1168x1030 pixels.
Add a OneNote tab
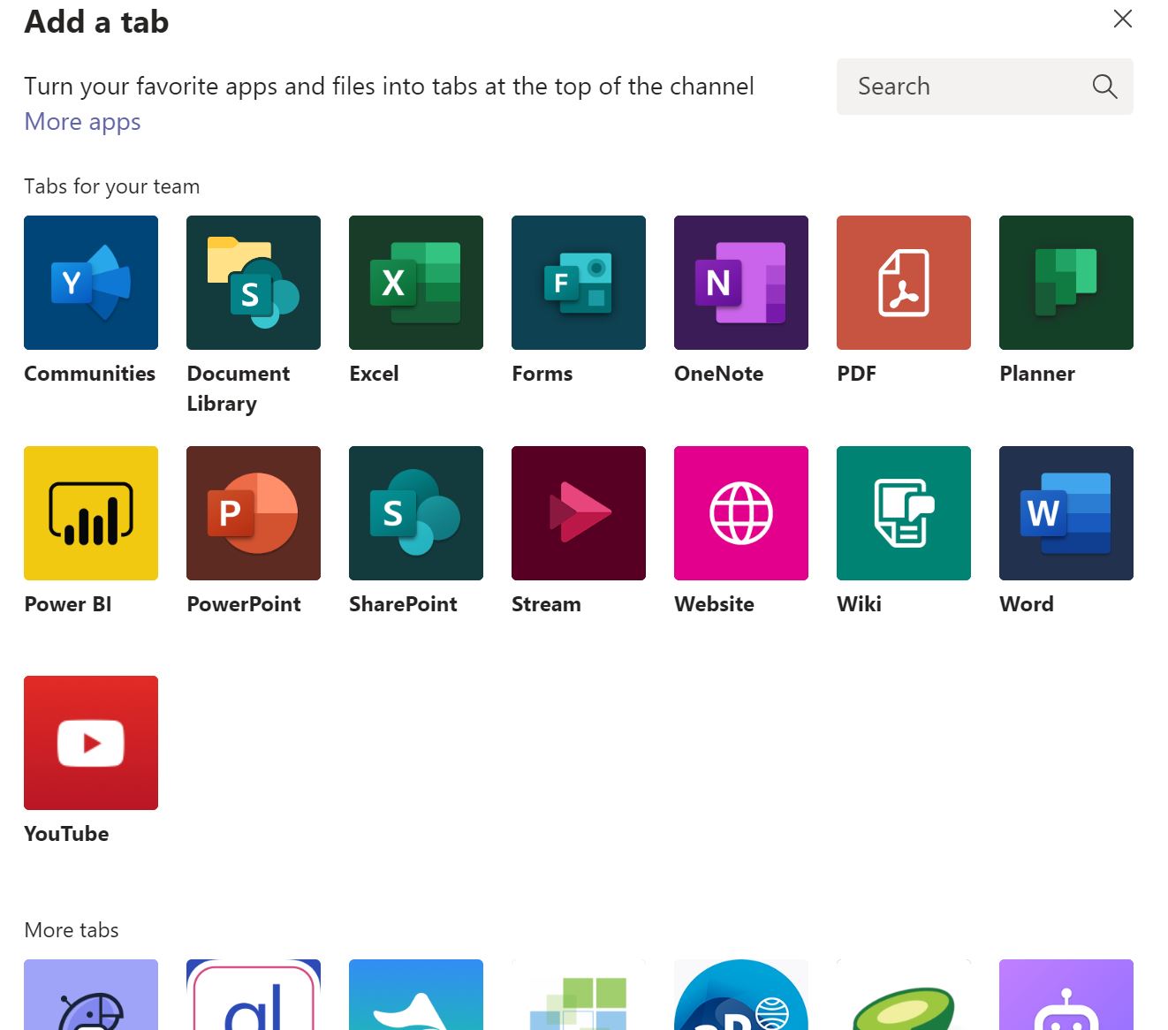(x=741, y=283)
